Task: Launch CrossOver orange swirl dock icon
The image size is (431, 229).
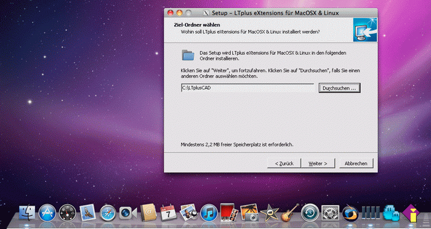Action: [x=350, y=214]
